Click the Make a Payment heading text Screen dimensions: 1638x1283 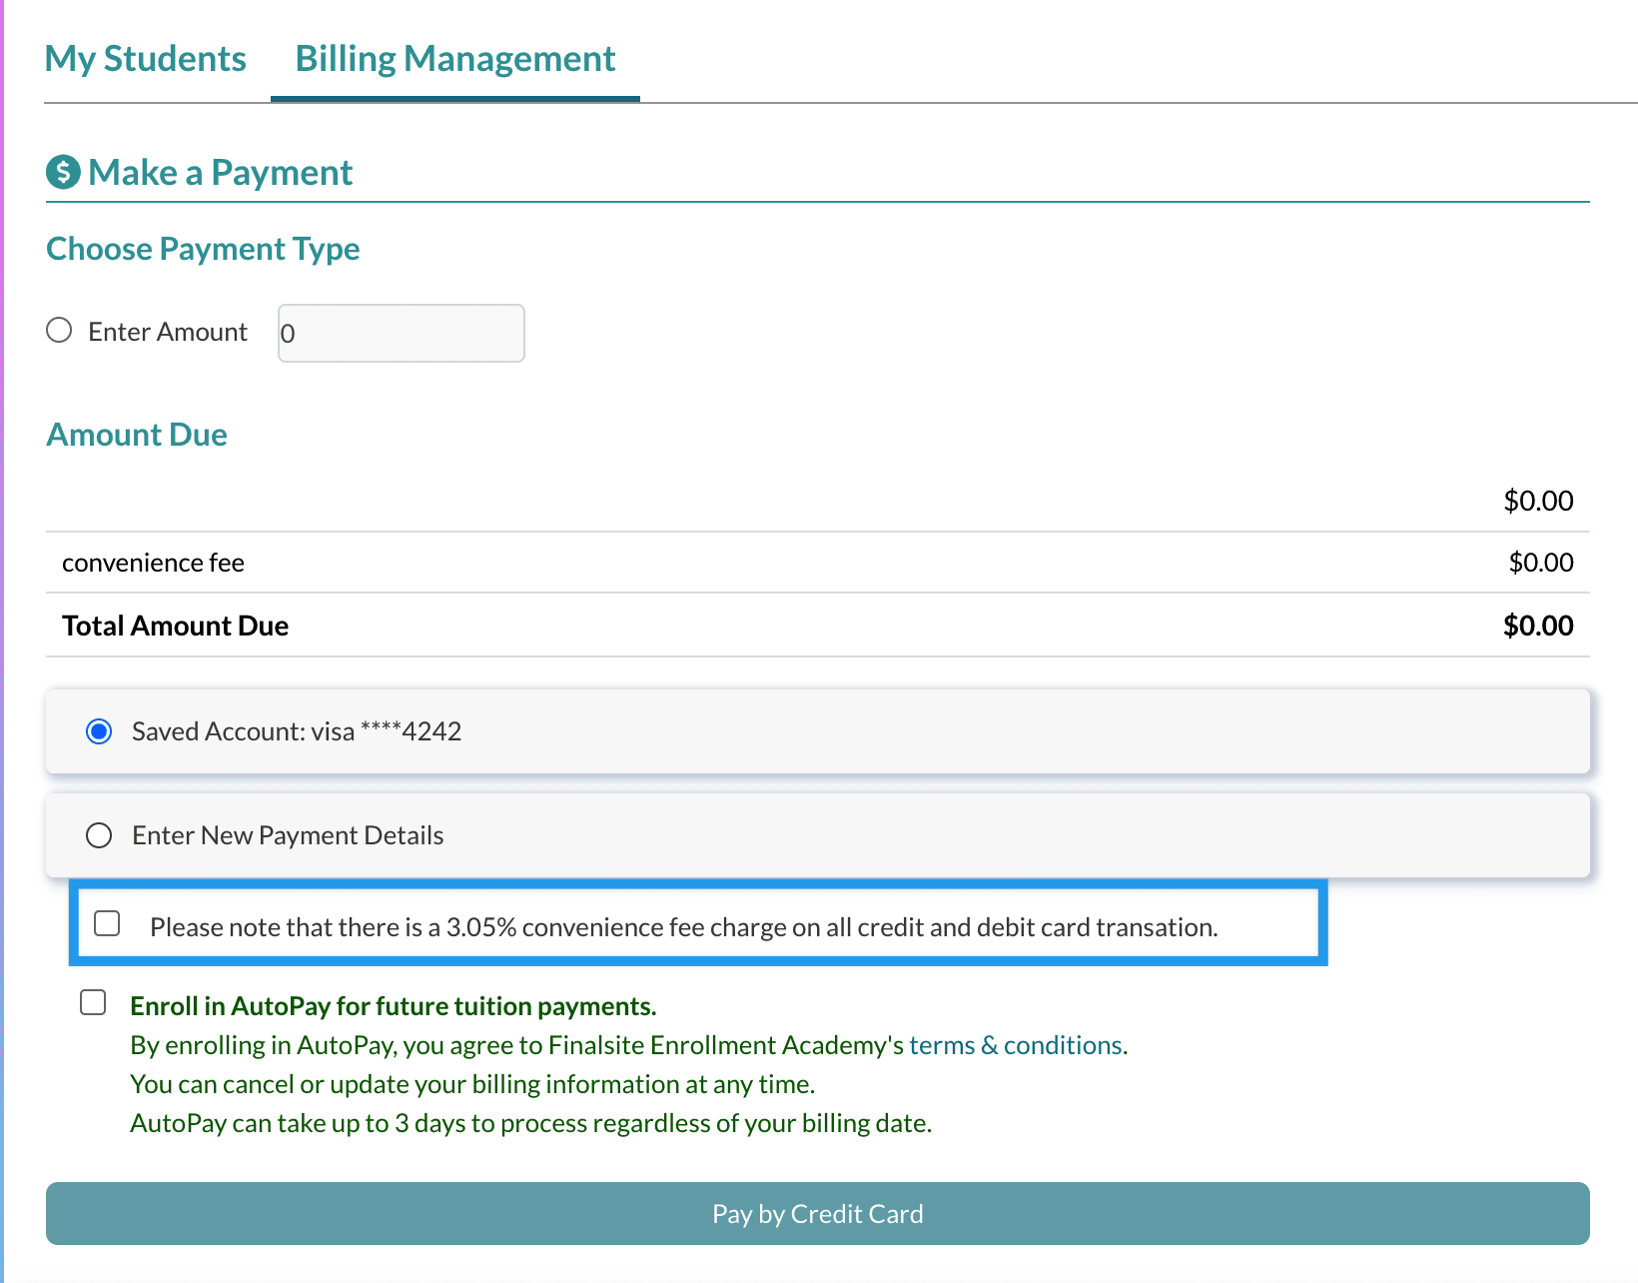tap(221, 173)
